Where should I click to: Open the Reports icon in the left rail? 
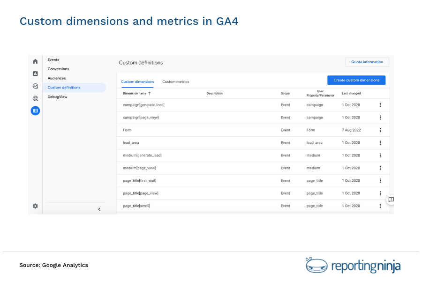35,74
